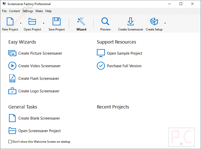
Task: Expand the Create Setup dropdown arrow
Action: pos(165,23)
